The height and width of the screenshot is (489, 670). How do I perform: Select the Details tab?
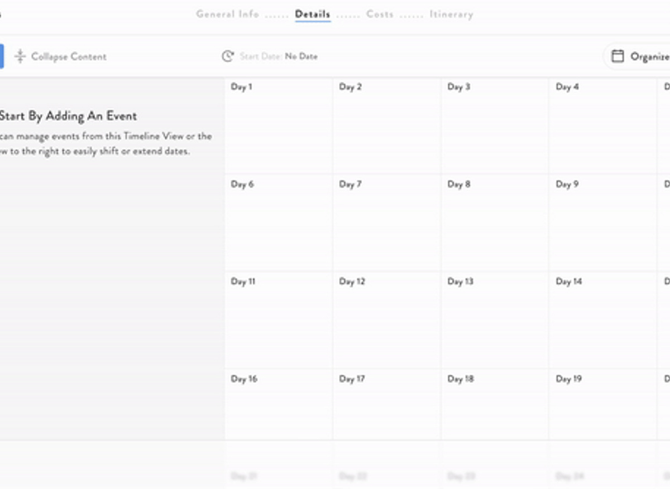313,14
